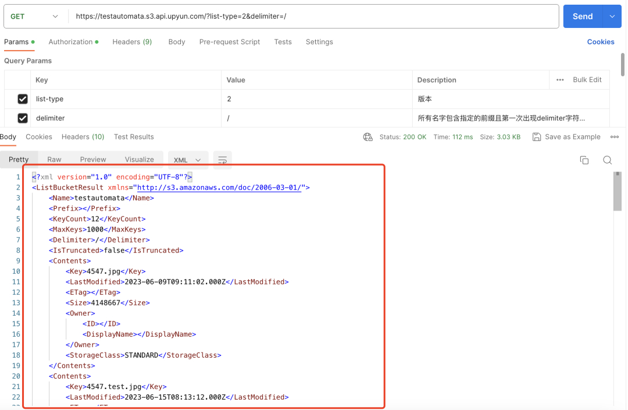
Task: Click the params panel scrollbar
Action: (x=622, y=64)
